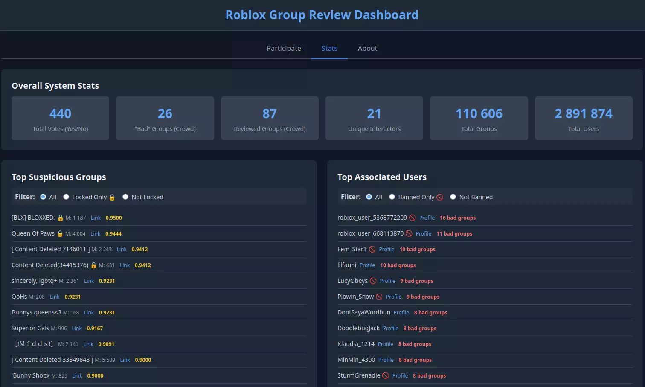Click the lilfauni username

pos(347,265)
